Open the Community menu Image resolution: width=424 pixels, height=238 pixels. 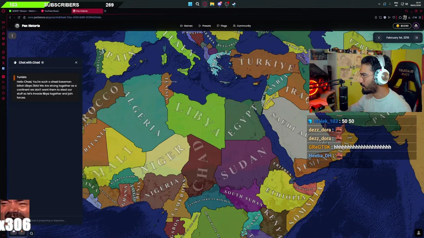tap(242, 26)
